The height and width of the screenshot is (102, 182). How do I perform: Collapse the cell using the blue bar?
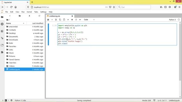tap(48, 34)
